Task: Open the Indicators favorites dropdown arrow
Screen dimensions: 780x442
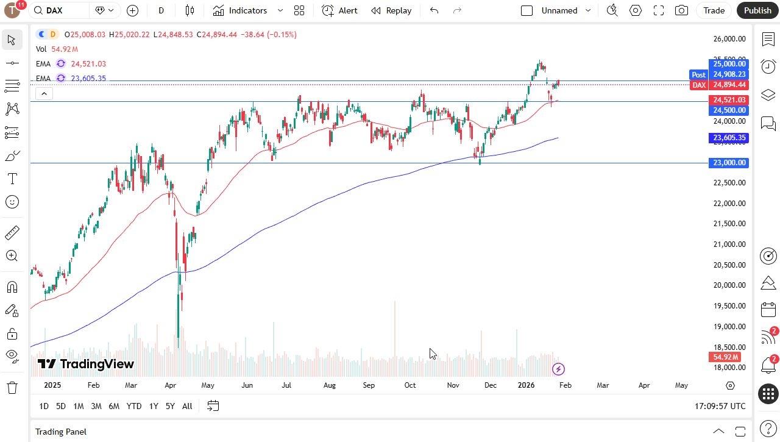Action: click(x=280, y=10)
